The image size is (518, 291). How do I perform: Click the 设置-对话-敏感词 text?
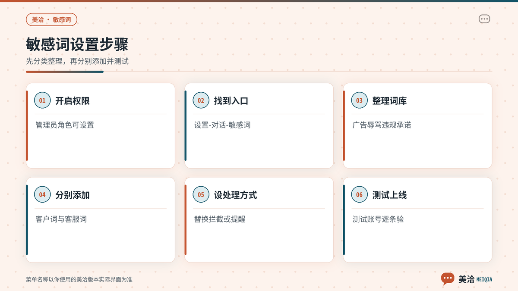222,125
